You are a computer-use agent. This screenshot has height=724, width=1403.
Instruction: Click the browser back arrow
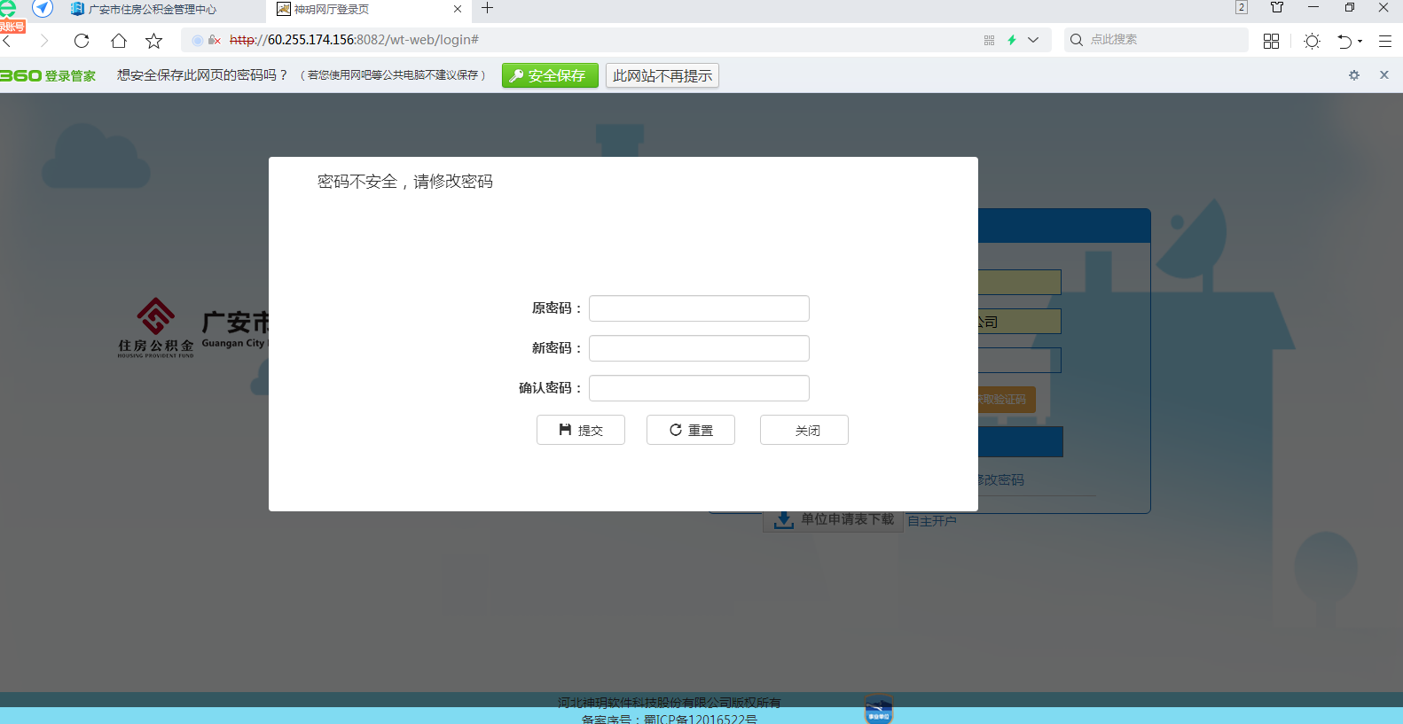point(7,41)
